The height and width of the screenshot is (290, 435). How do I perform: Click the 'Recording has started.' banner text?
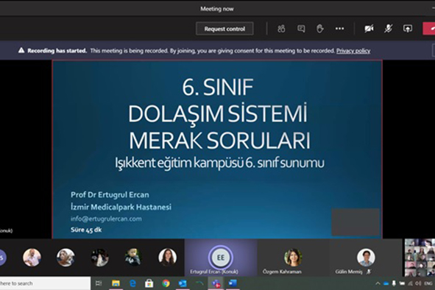(x=57, y=51)
